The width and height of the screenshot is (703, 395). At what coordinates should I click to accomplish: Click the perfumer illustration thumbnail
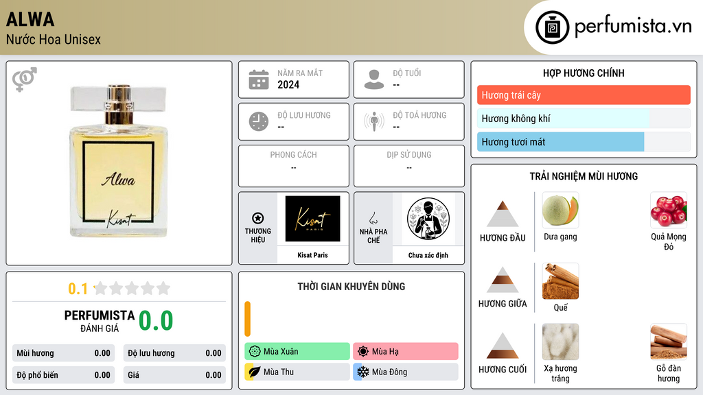coord(428,219)
